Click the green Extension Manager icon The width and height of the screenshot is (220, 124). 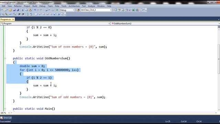(134, 10)
